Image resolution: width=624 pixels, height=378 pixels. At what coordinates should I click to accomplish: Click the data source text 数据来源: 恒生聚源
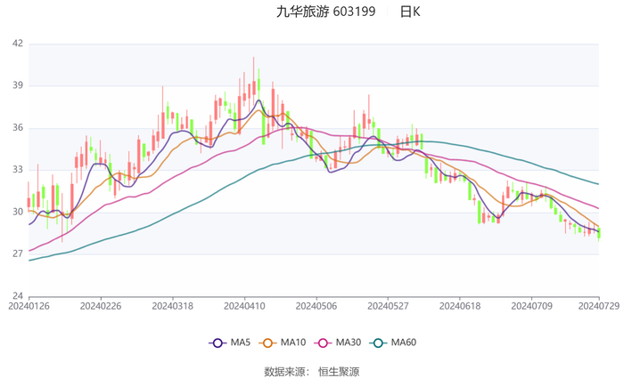312,372
